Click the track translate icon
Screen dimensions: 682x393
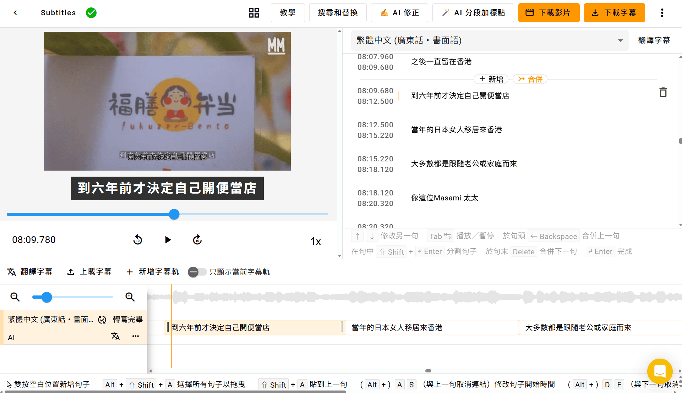click(115, 336)
